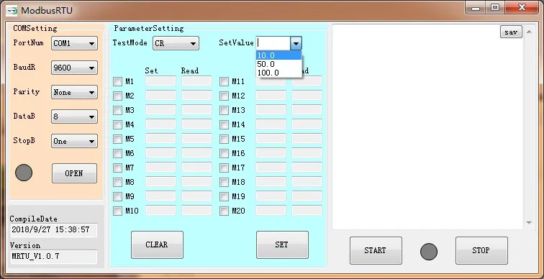Click the STOP button
The height and width of the screenshot is (279, 544).
(481, 250)
